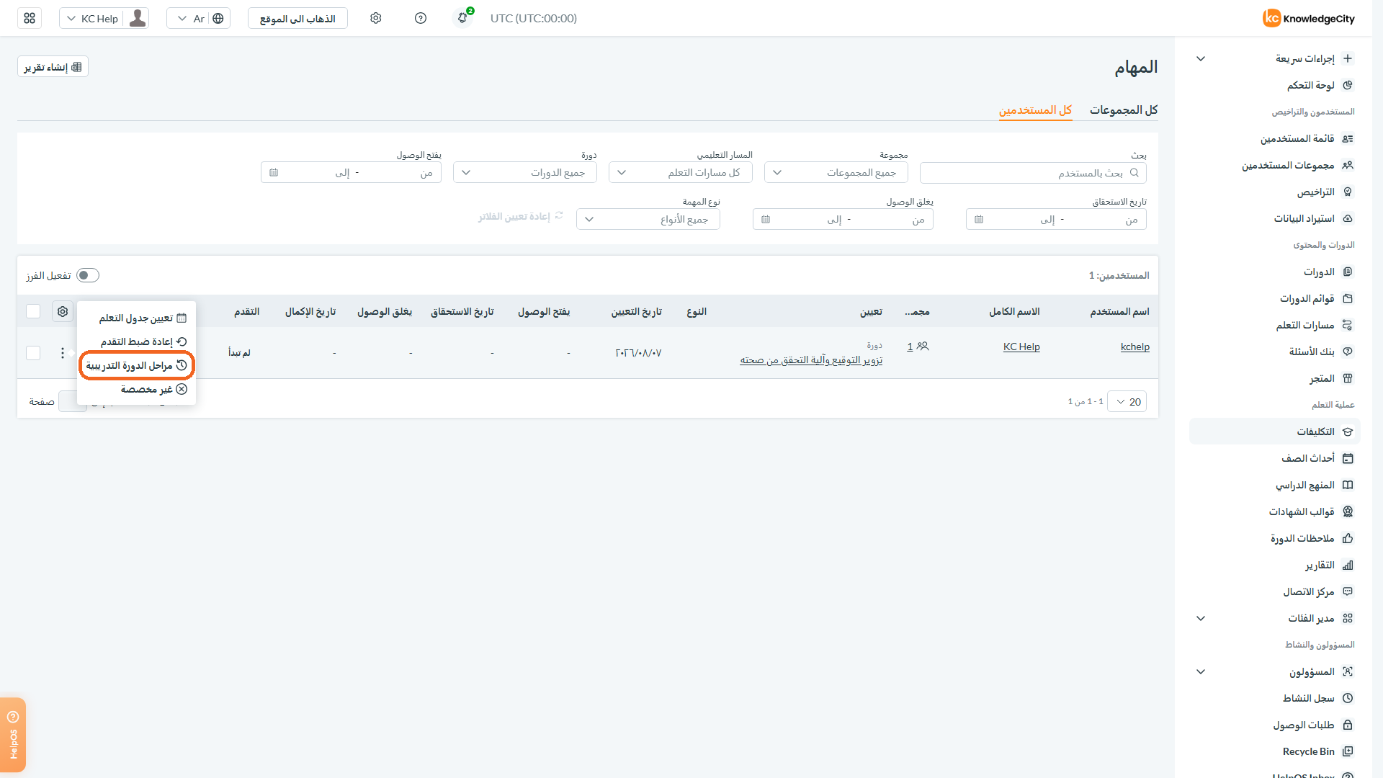Check the kchelp row checkbox

[x=33, y=352]
